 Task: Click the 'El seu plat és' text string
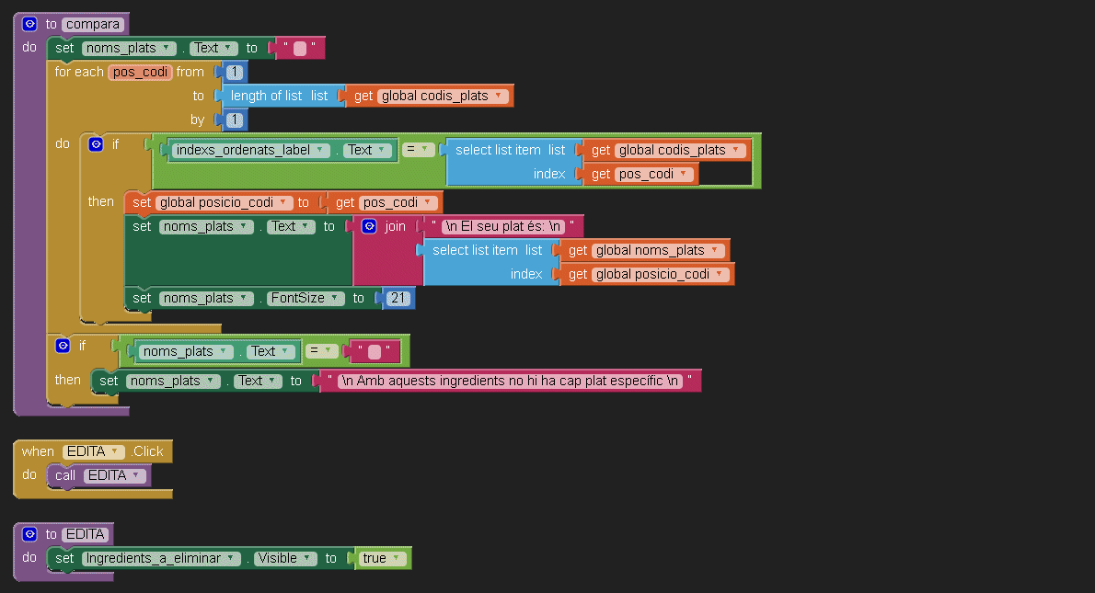501,226
